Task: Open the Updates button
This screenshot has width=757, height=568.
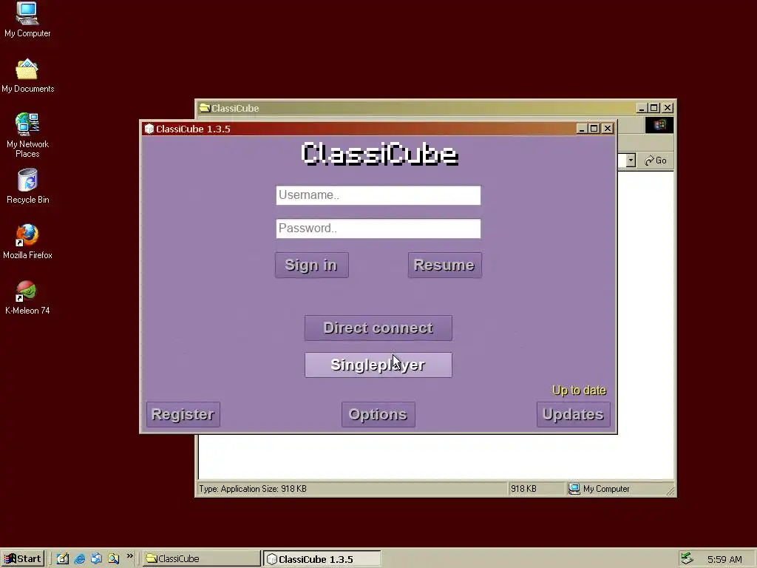Action: (x=574, y=414)
